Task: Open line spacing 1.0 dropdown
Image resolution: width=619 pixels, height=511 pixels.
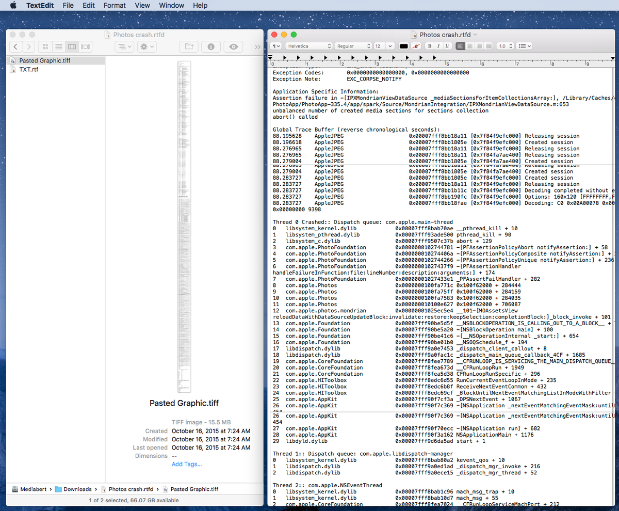Action: pyautogui.click(x=504, y=46)
